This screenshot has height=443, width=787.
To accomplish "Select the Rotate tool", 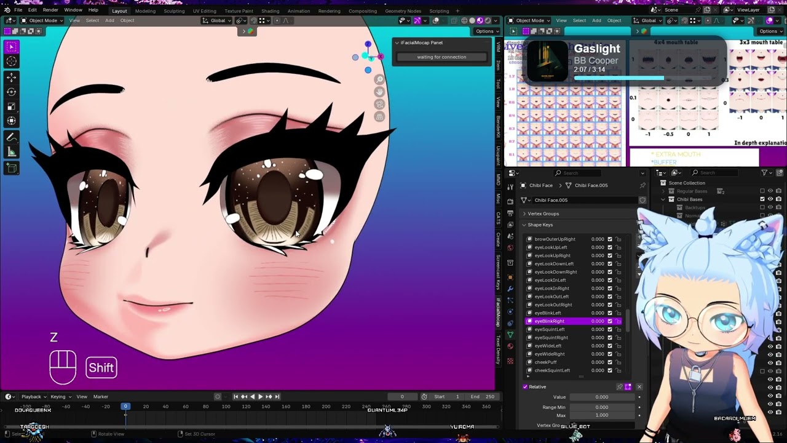I will click(x=11, y=92).
